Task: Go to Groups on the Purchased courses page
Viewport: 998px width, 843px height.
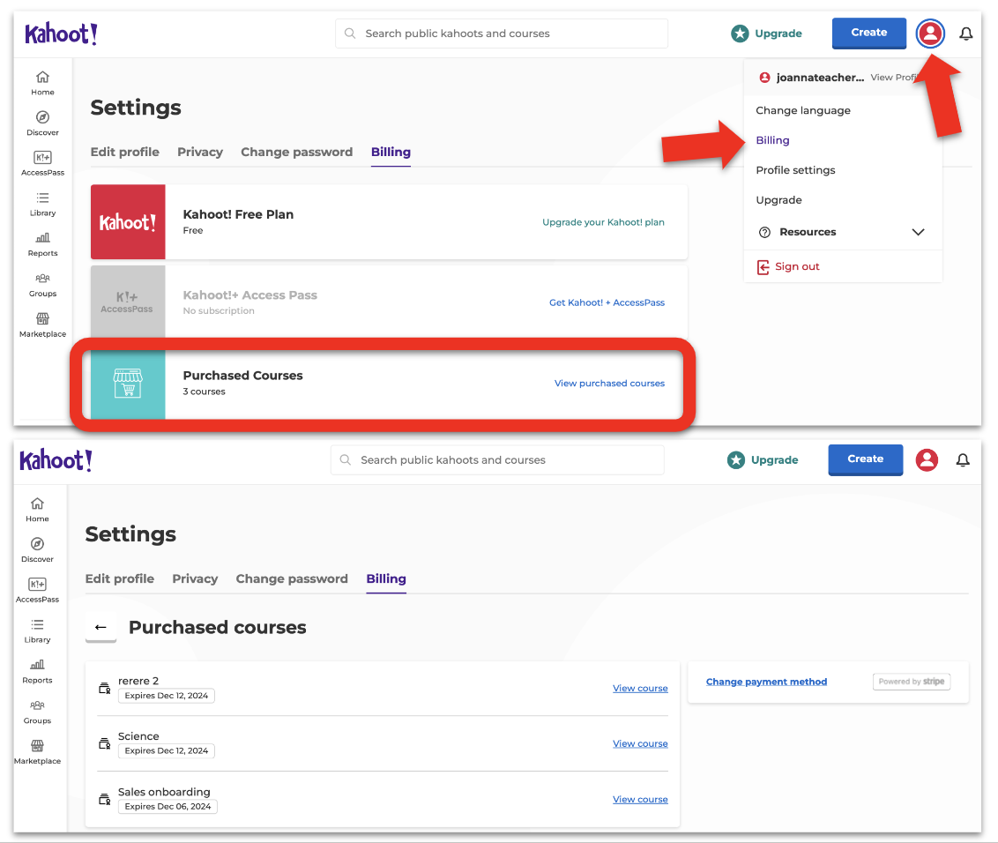Action: pos(38,712)
